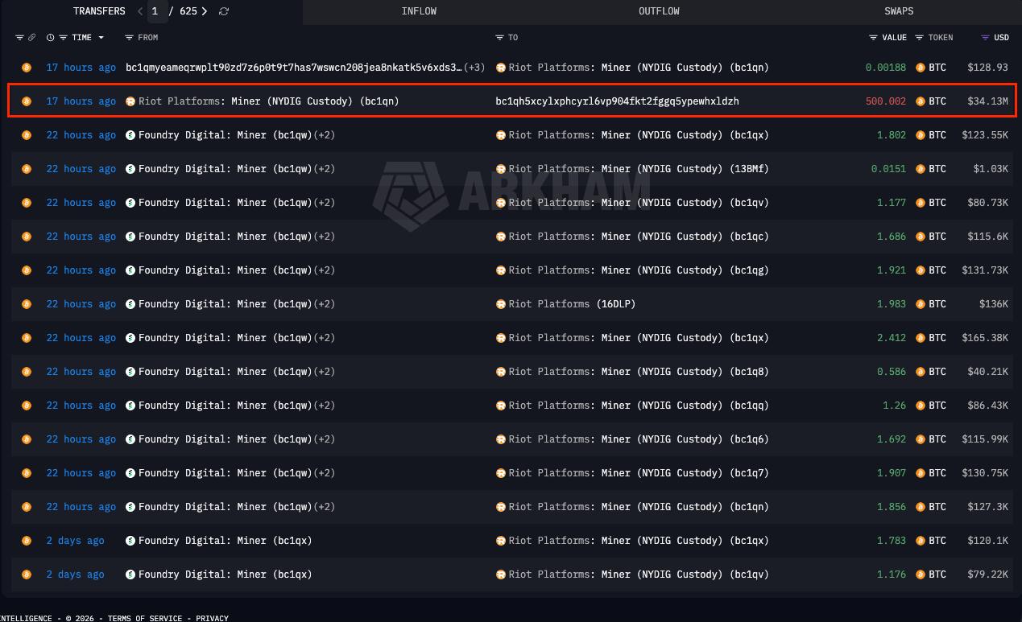Open Riot Platforms Miner (13BMf) recipient
The width and height of the screenshot is (1022, 622).
[639, 169]
